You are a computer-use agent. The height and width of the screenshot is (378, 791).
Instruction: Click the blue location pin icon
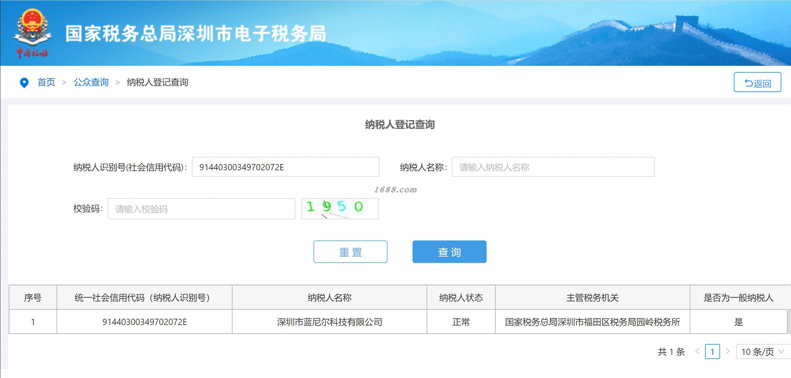24,83
